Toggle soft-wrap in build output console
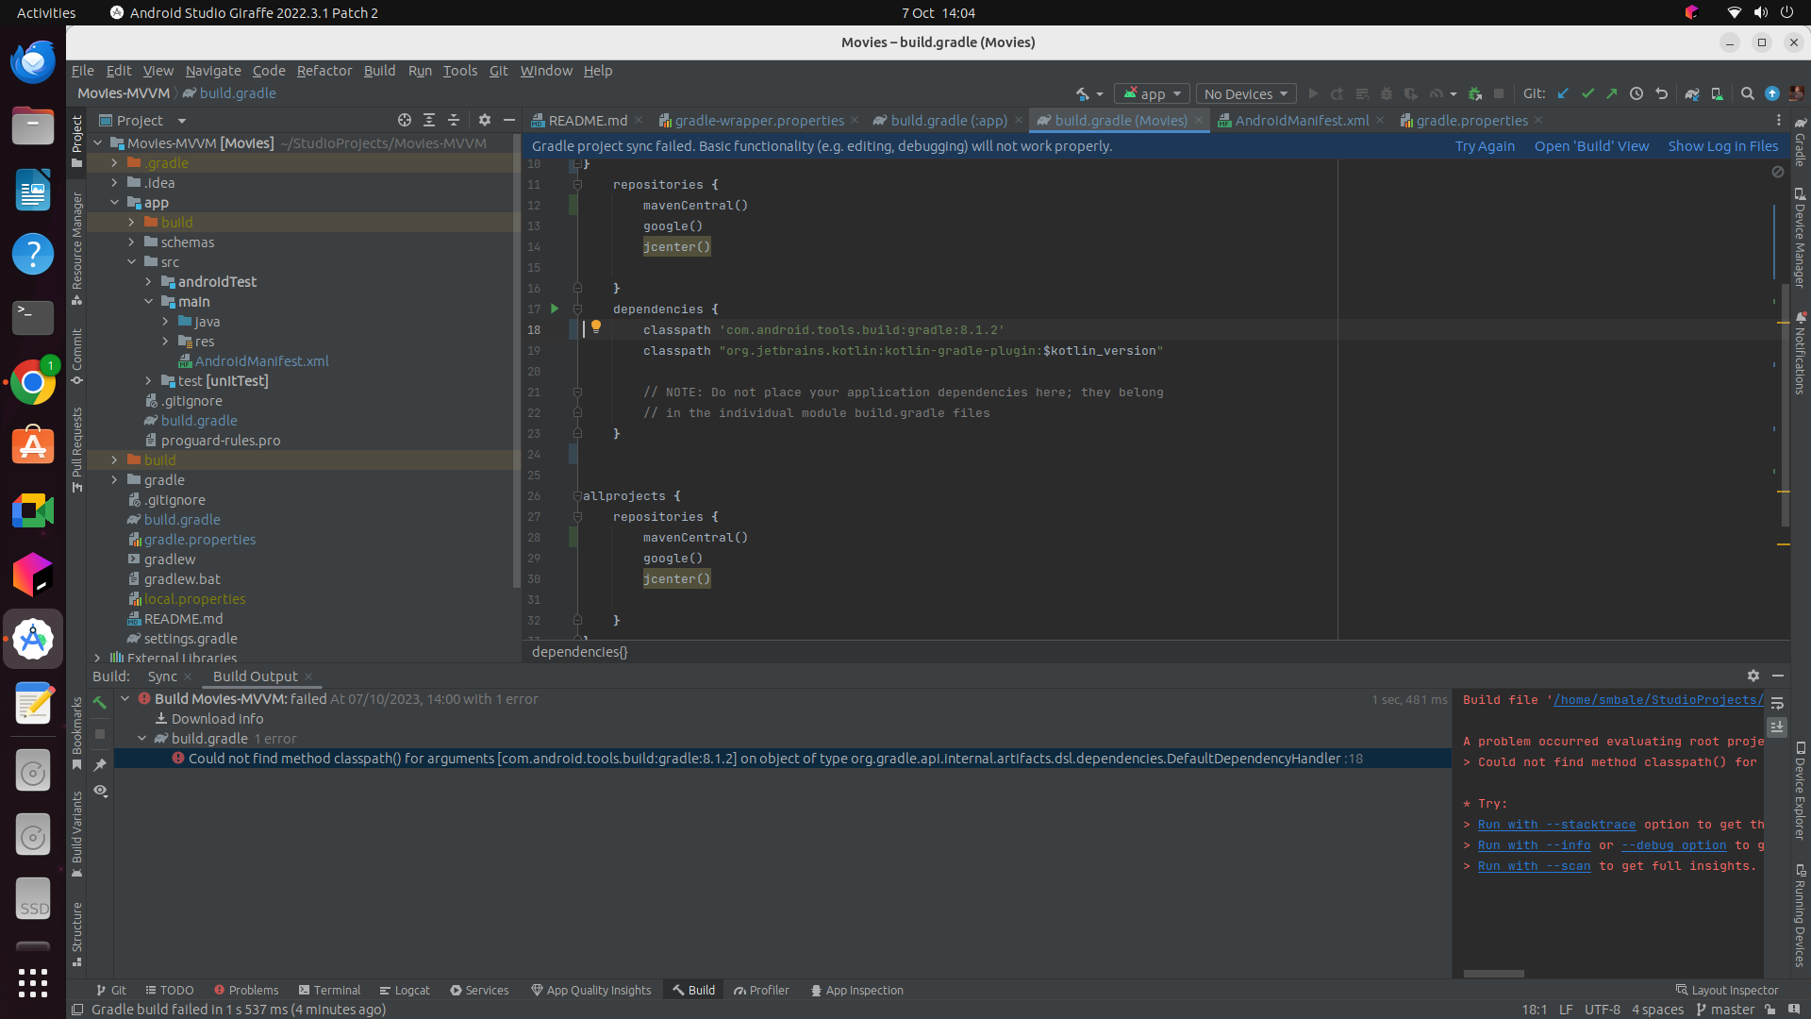Screen dimensions: 1811x1019 point(1777,703)
